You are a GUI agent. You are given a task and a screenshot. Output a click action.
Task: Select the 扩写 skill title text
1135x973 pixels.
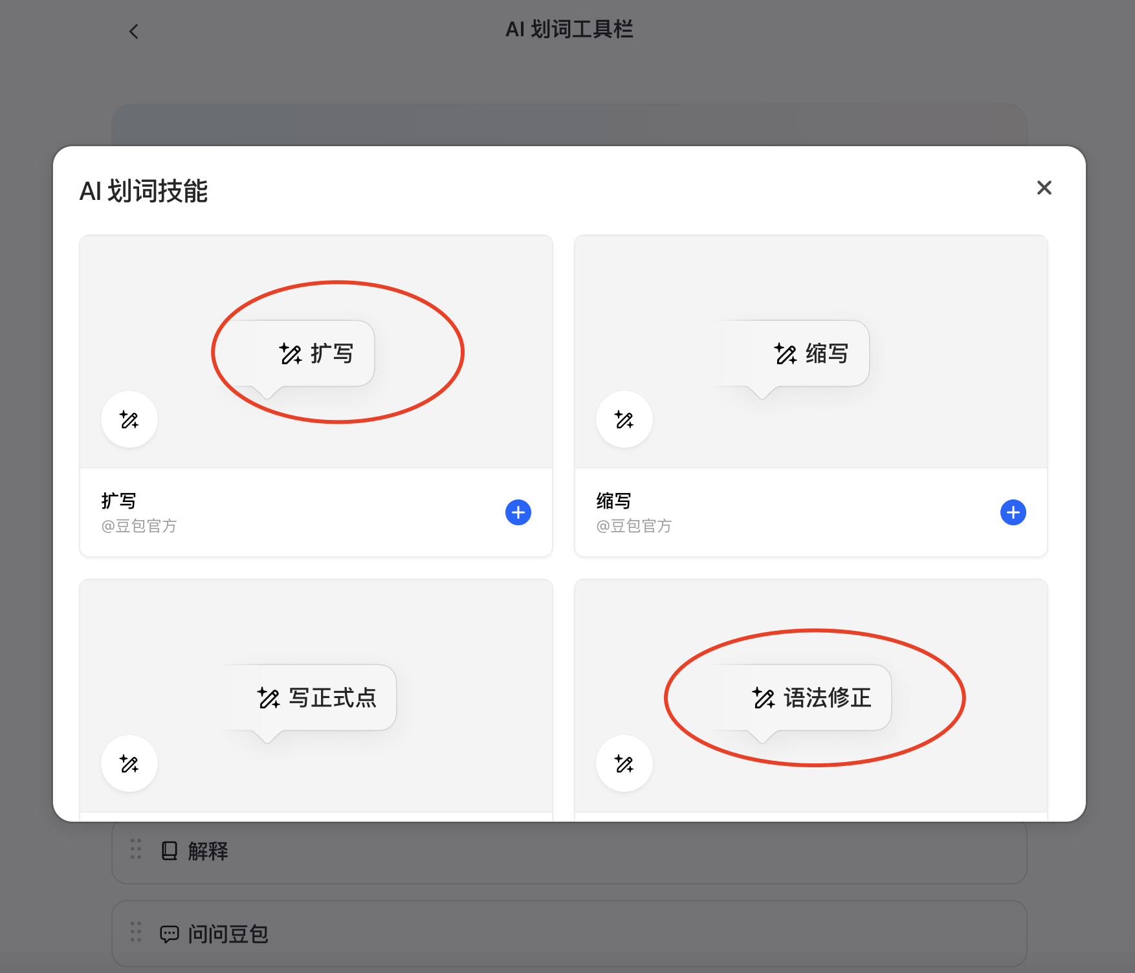coord(118,501)
